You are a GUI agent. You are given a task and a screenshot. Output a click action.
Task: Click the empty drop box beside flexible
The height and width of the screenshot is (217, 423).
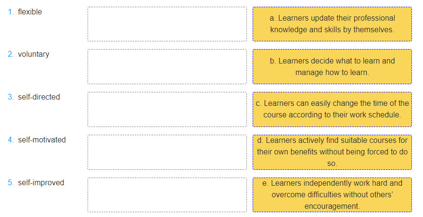coord(167,24)
